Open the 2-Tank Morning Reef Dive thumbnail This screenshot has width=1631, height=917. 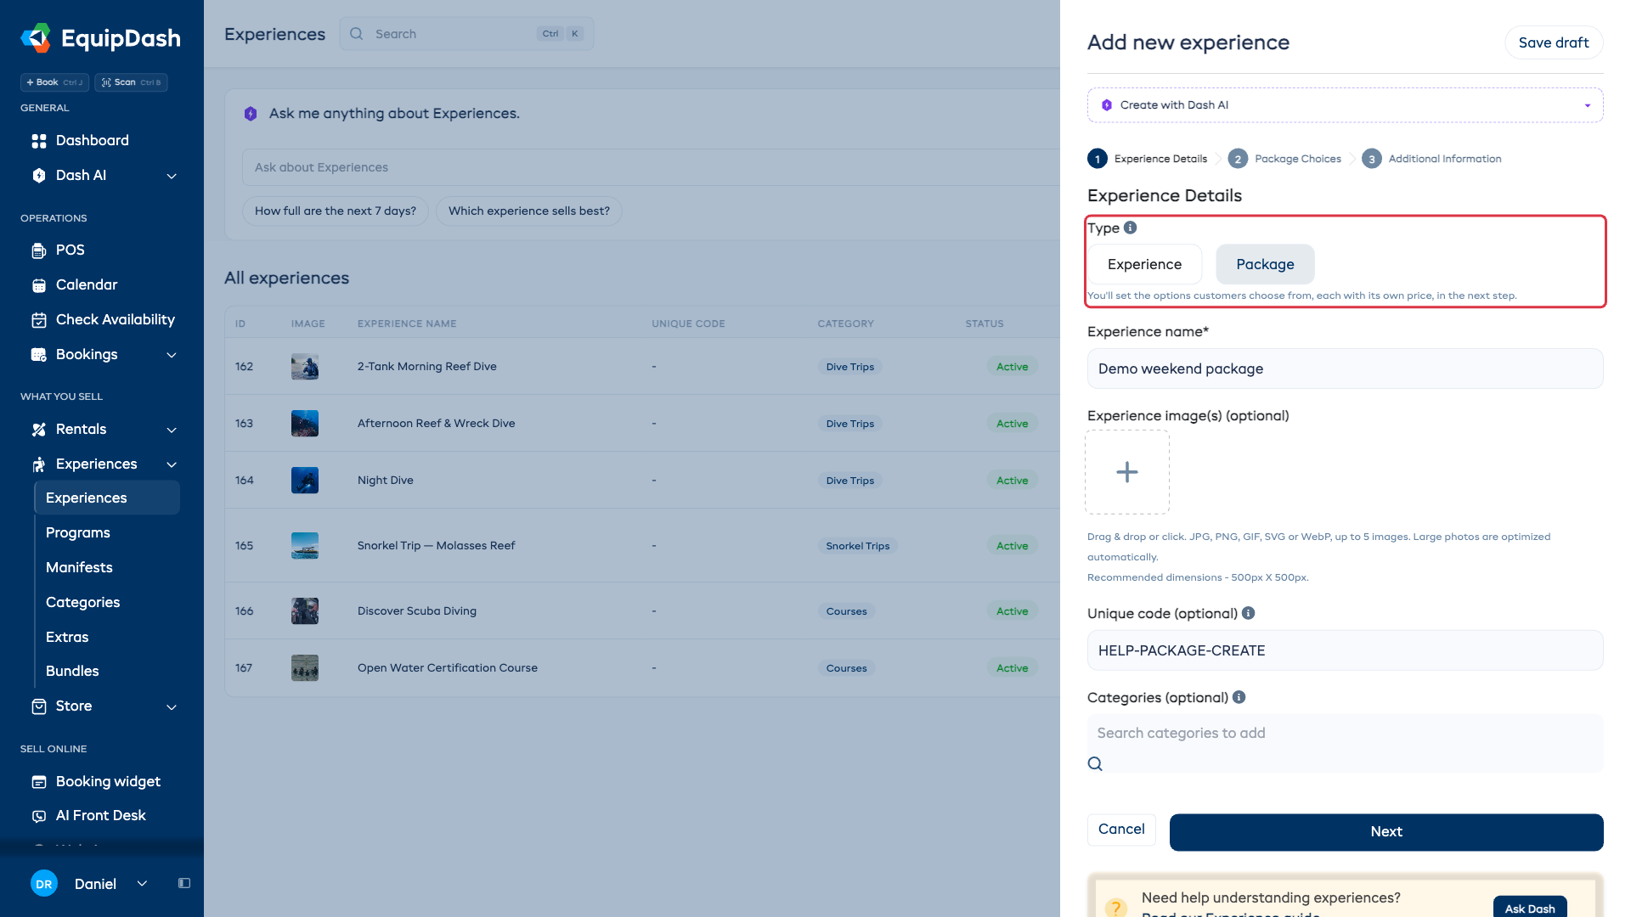coord(305,367)
